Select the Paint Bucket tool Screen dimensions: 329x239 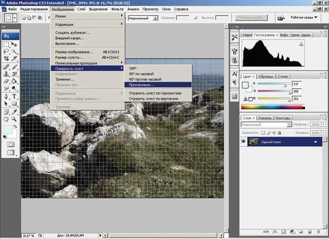(x=14, y=81)
